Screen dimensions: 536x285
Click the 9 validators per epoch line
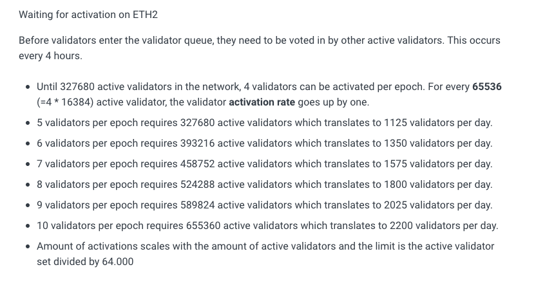(x=265, y=205)
